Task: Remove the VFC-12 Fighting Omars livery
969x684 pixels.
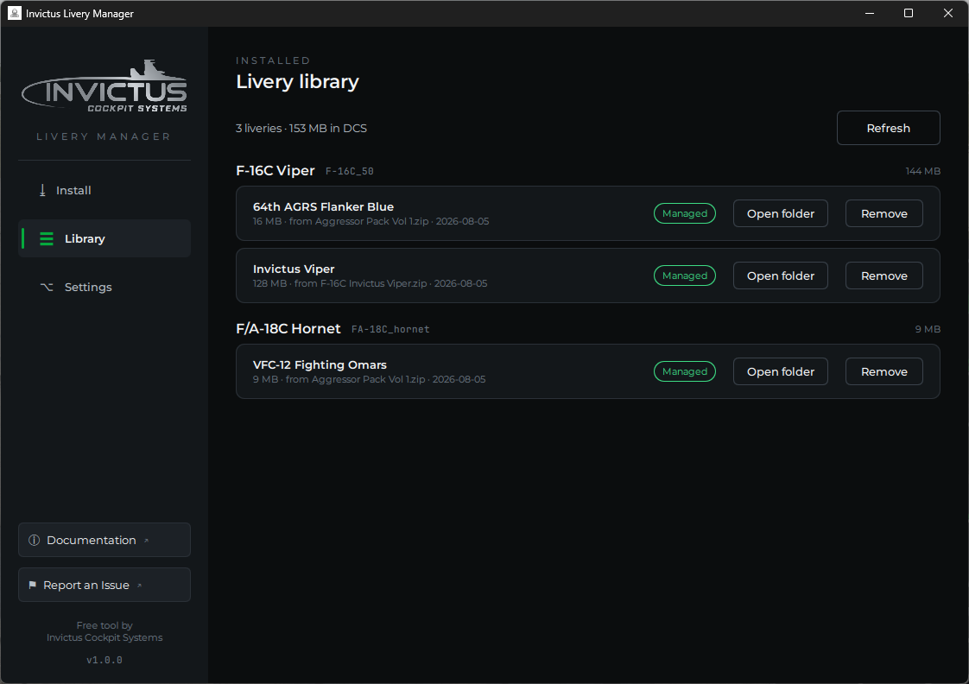Action: pos(883,371)
